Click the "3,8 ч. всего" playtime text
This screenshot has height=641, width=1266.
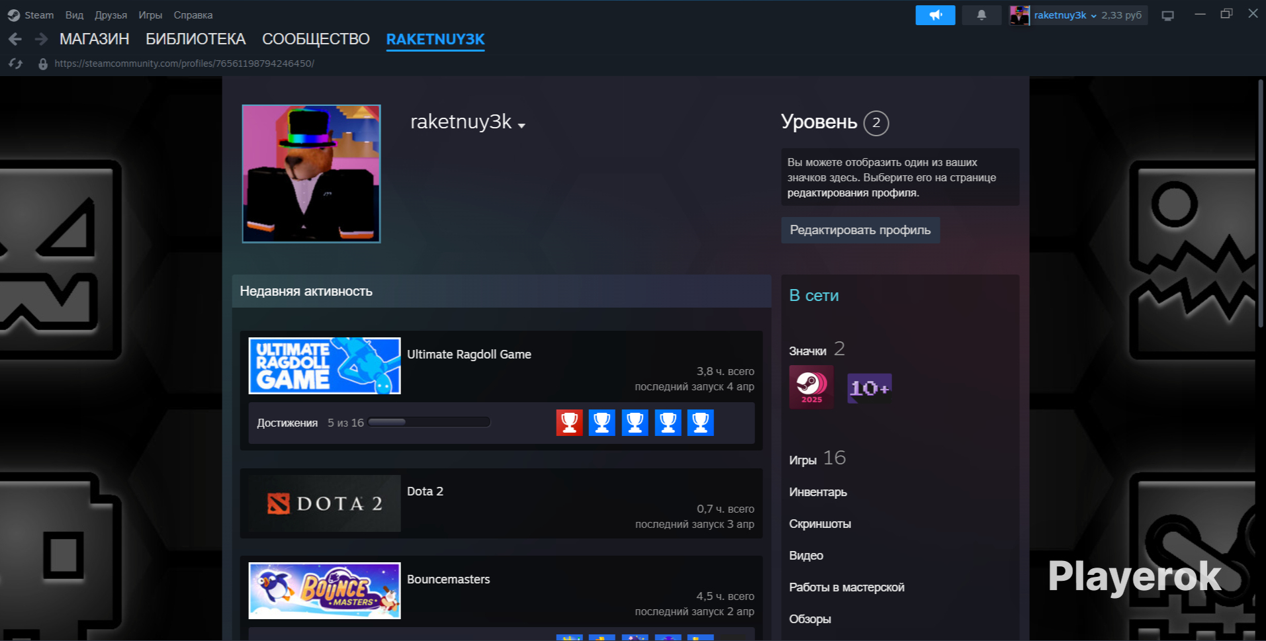click(x=725, y=372)
